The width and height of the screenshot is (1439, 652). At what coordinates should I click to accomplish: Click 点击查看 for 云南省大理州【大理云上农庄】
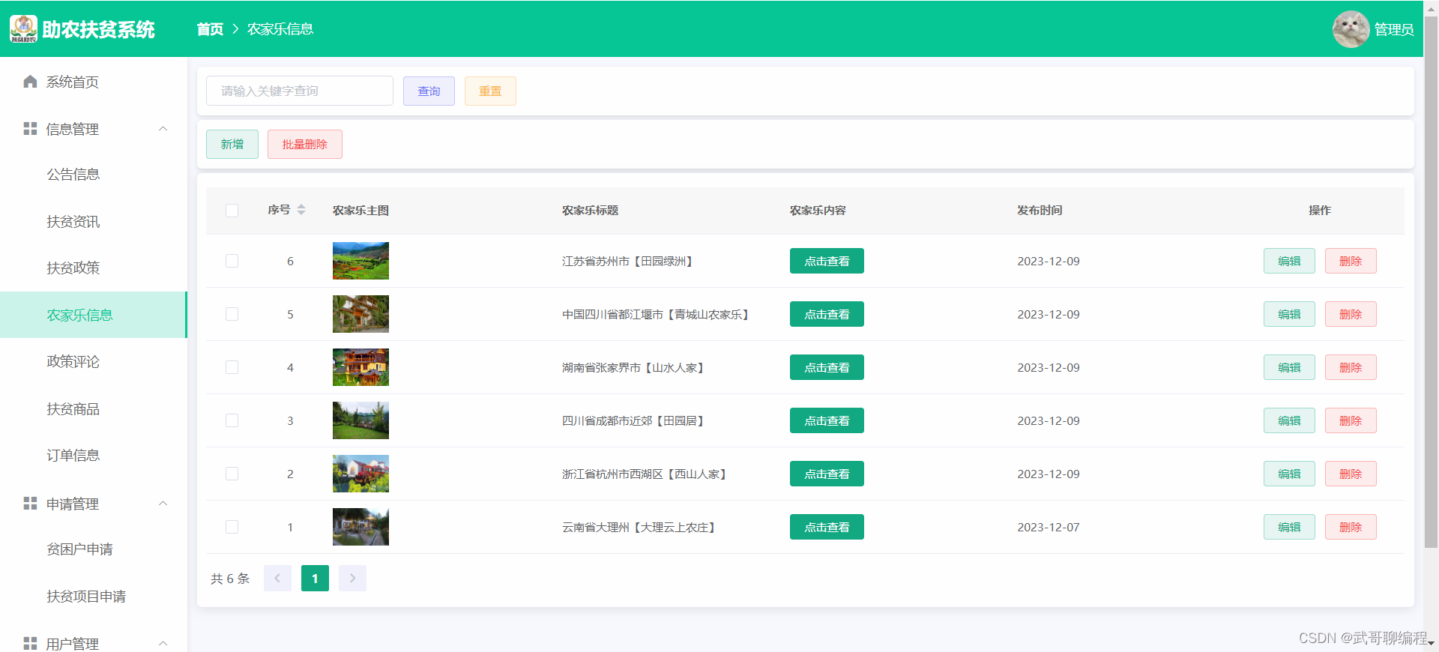coord(827,527)
